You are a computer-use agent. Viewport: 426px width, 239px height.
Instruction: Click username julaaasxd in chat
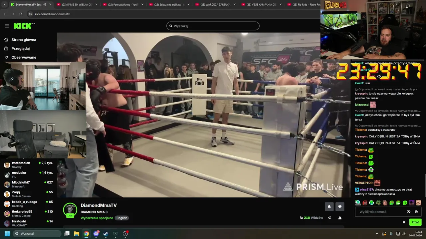362,104
